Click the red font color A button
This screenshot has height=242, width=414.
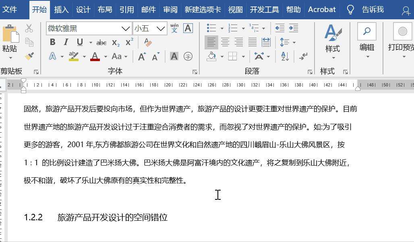[x=95, y=56]
